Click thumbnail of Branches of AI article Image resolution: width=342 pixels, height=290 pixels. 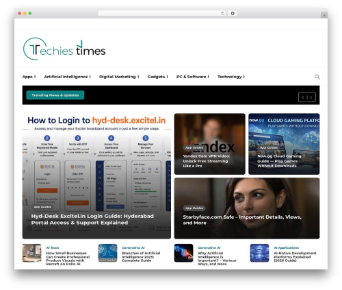click(x=107, y=253)
